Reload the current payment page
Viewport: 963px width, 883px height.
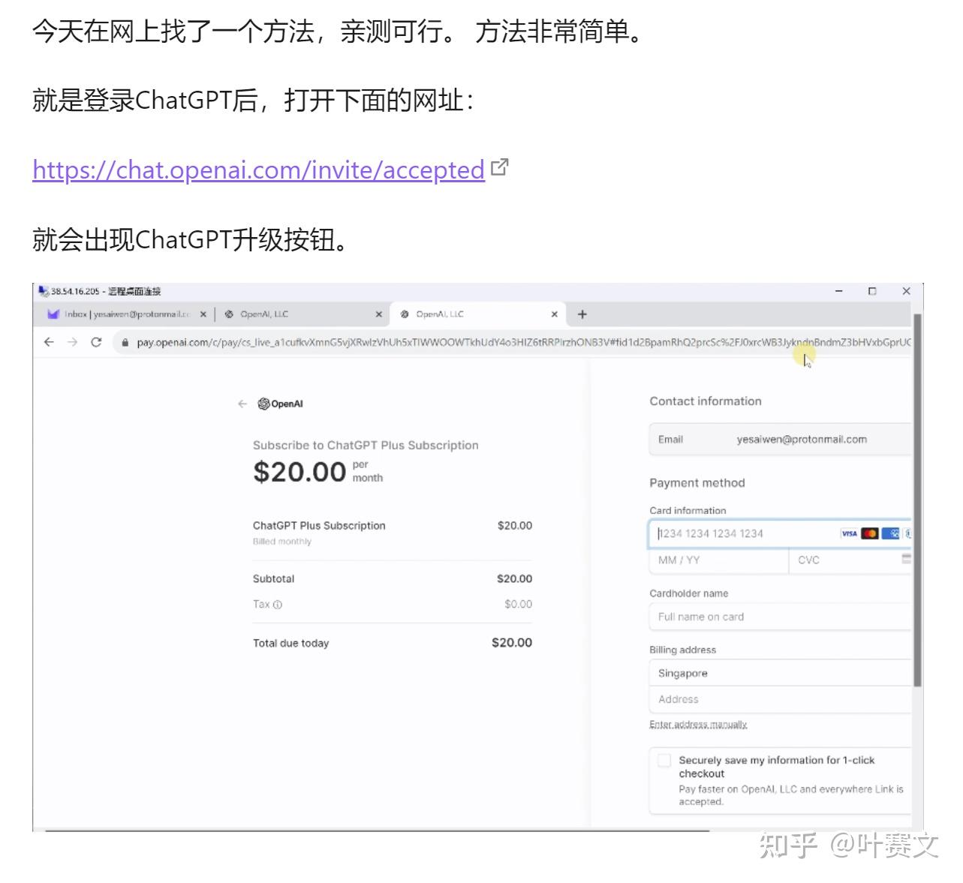click(x=97, y=341)
